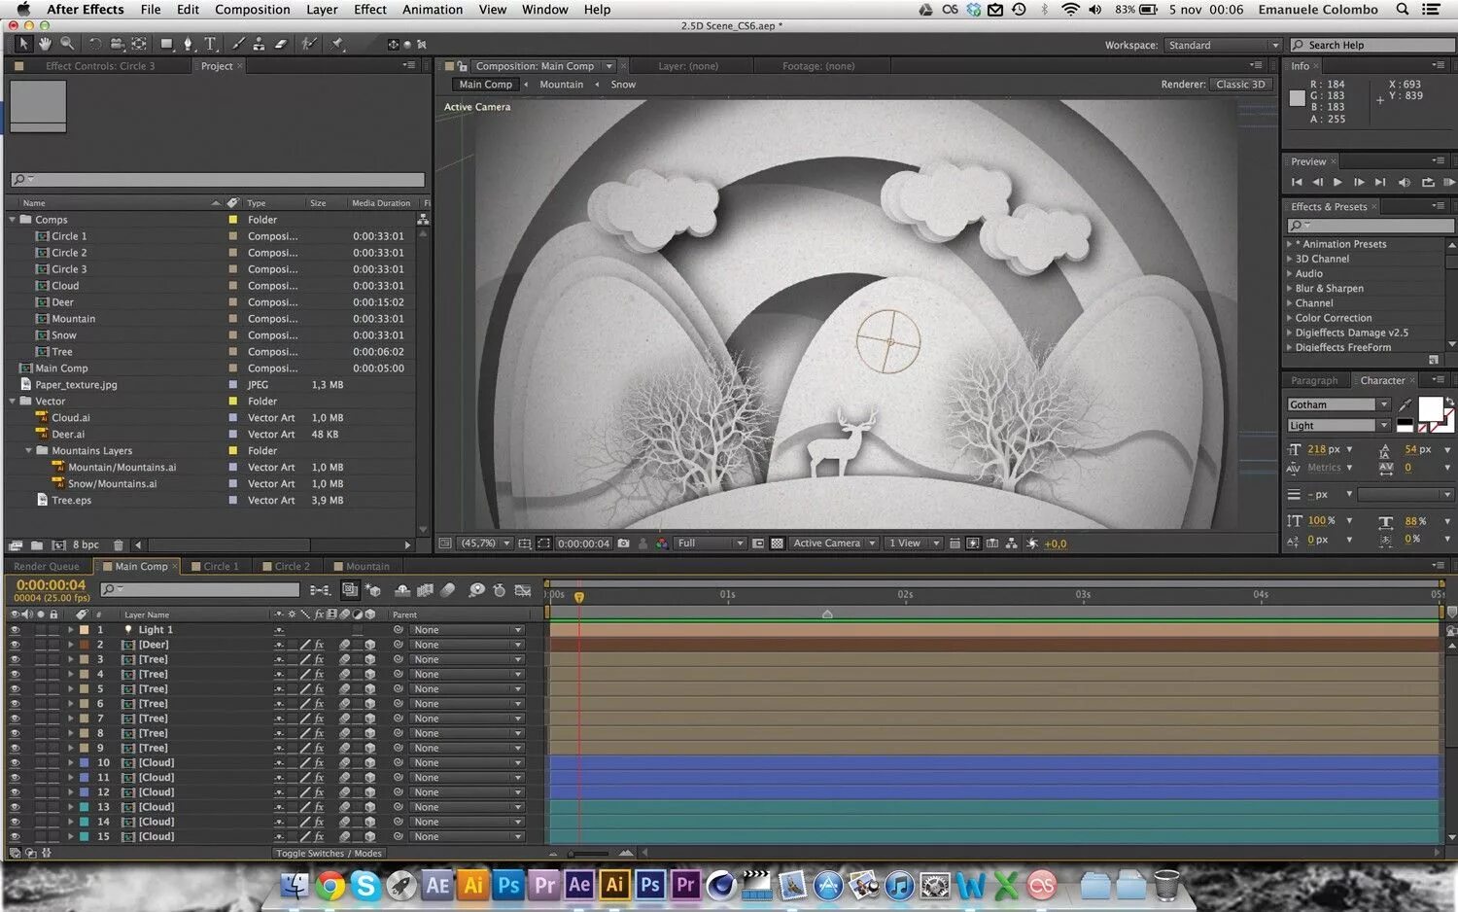Toggle motion blur switch on layer 3 Tree
This screenshot has width=1458, height=912.
pos(344,659)
